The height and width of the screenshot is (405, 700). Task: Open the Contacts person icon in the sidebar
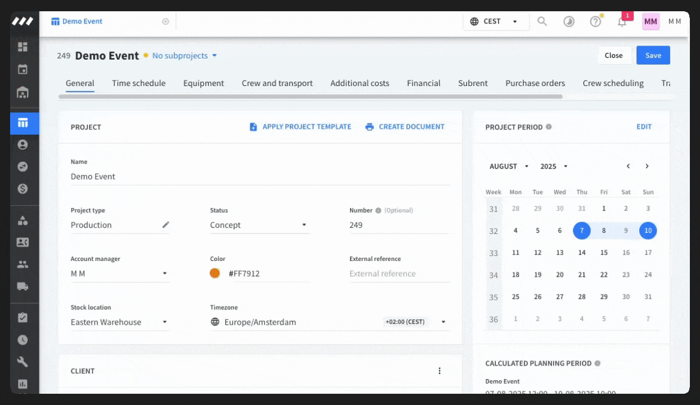coord(23,145)
